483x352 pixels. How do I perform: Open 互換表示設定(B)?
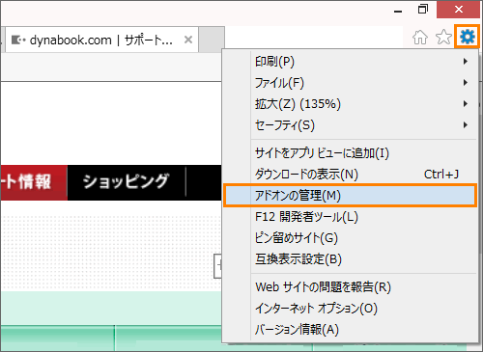click(350, 259)
